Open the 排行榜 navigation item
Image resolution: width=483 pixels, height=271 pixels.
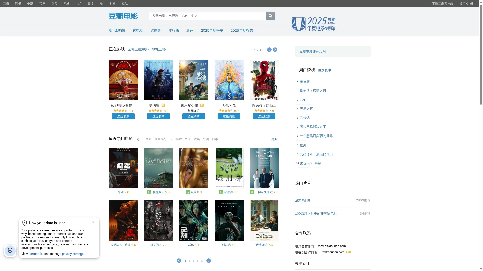174,30
